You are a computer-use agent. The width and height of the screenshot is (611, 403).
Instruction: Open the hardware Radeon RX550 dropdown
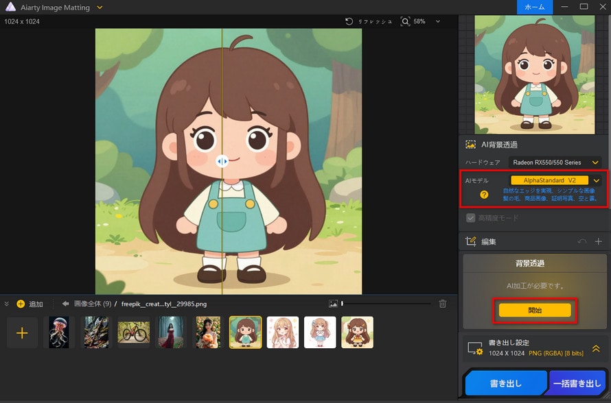coord(555,162)
